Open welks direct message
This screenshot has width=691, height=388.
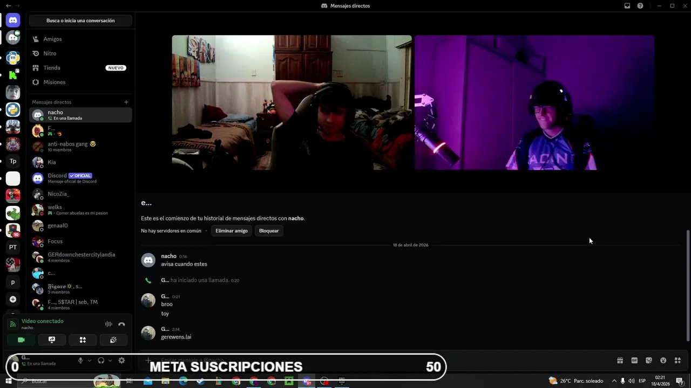tap(80, 210)
